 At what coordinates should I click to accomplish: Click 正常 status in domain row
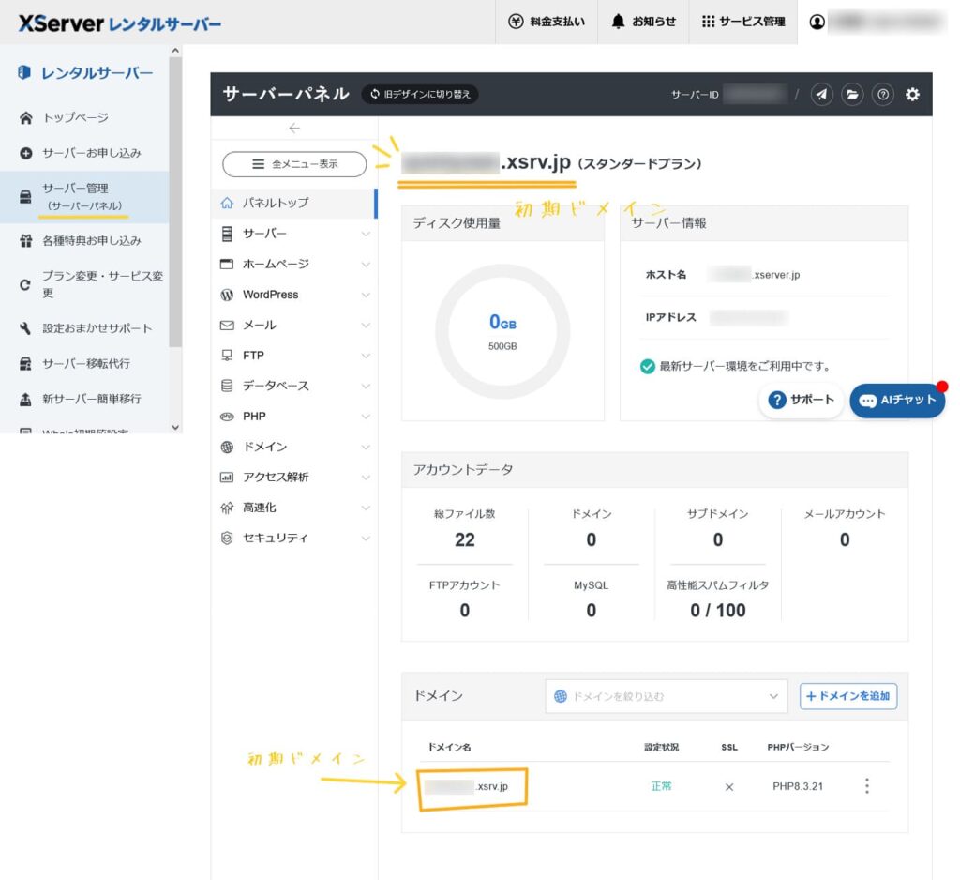[661, 786]
